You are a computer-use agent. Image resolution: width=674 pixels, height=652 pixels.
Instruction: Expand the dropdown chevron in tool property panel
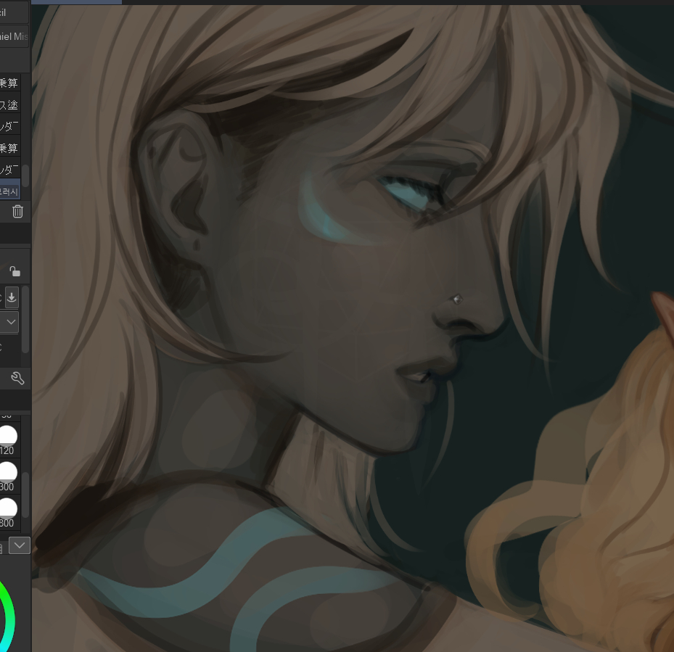pos(12,322)
